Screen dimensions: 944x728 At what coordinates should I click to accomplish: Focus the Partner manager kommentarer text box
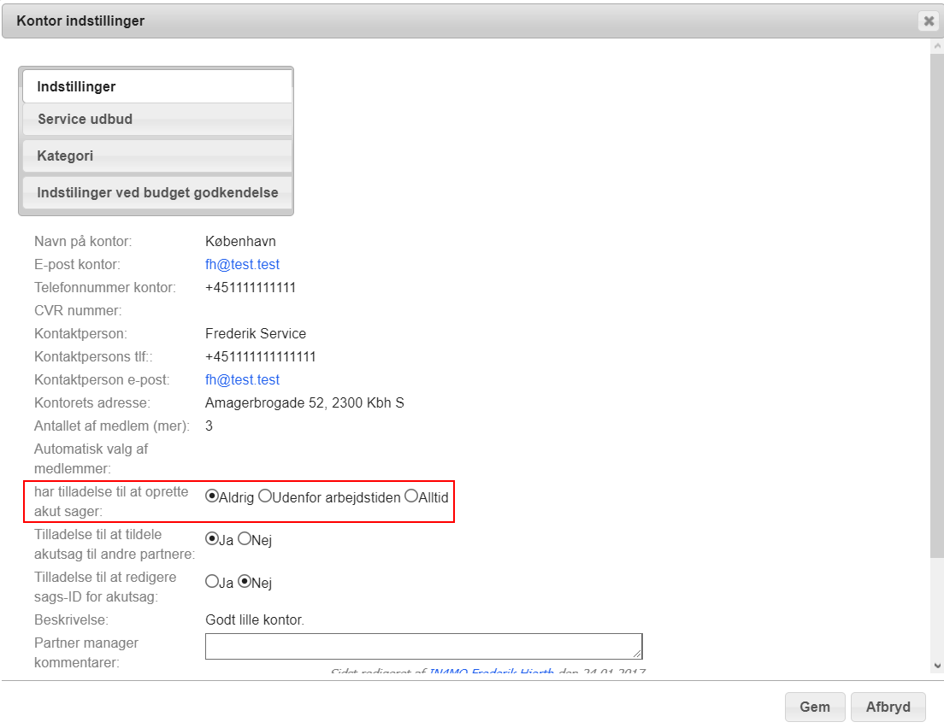coord(422,646)
